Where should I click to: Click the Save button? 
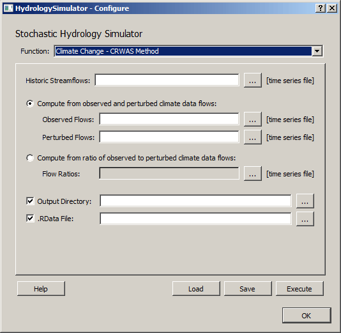coord(248,289)
